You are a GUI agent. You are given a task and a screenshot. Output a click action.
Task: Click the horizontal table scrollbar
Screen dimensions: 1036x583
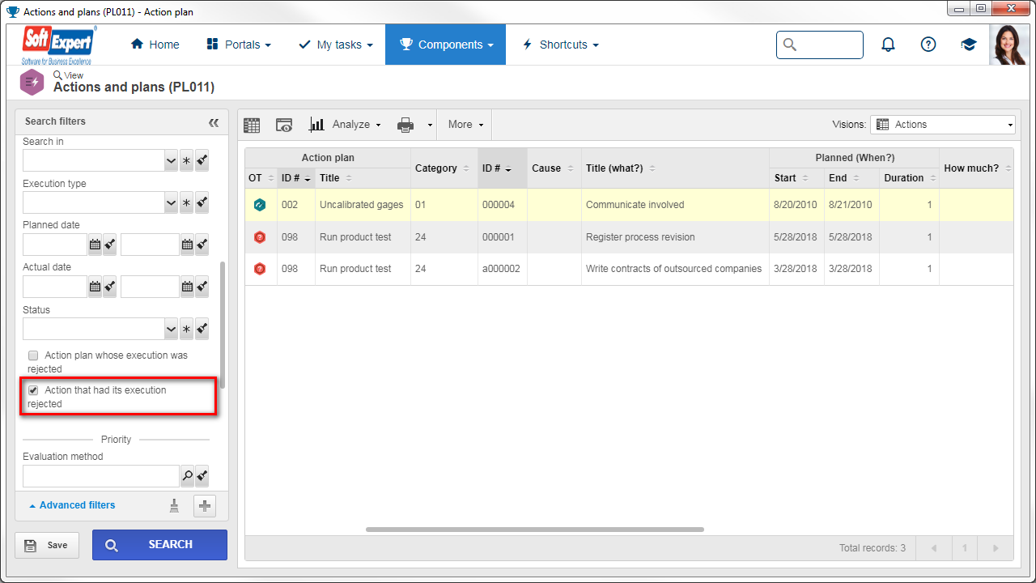click(535, 530)
